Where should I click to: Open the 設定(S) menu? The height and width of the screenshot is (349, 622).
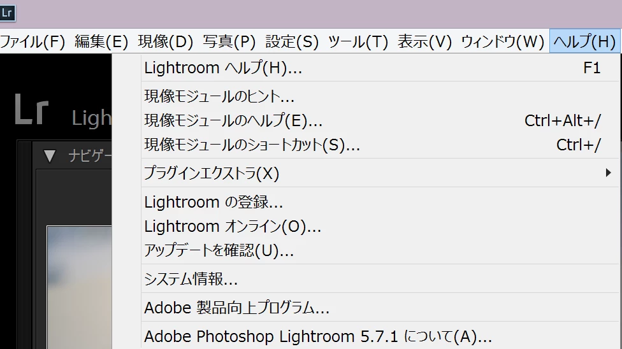292,41
